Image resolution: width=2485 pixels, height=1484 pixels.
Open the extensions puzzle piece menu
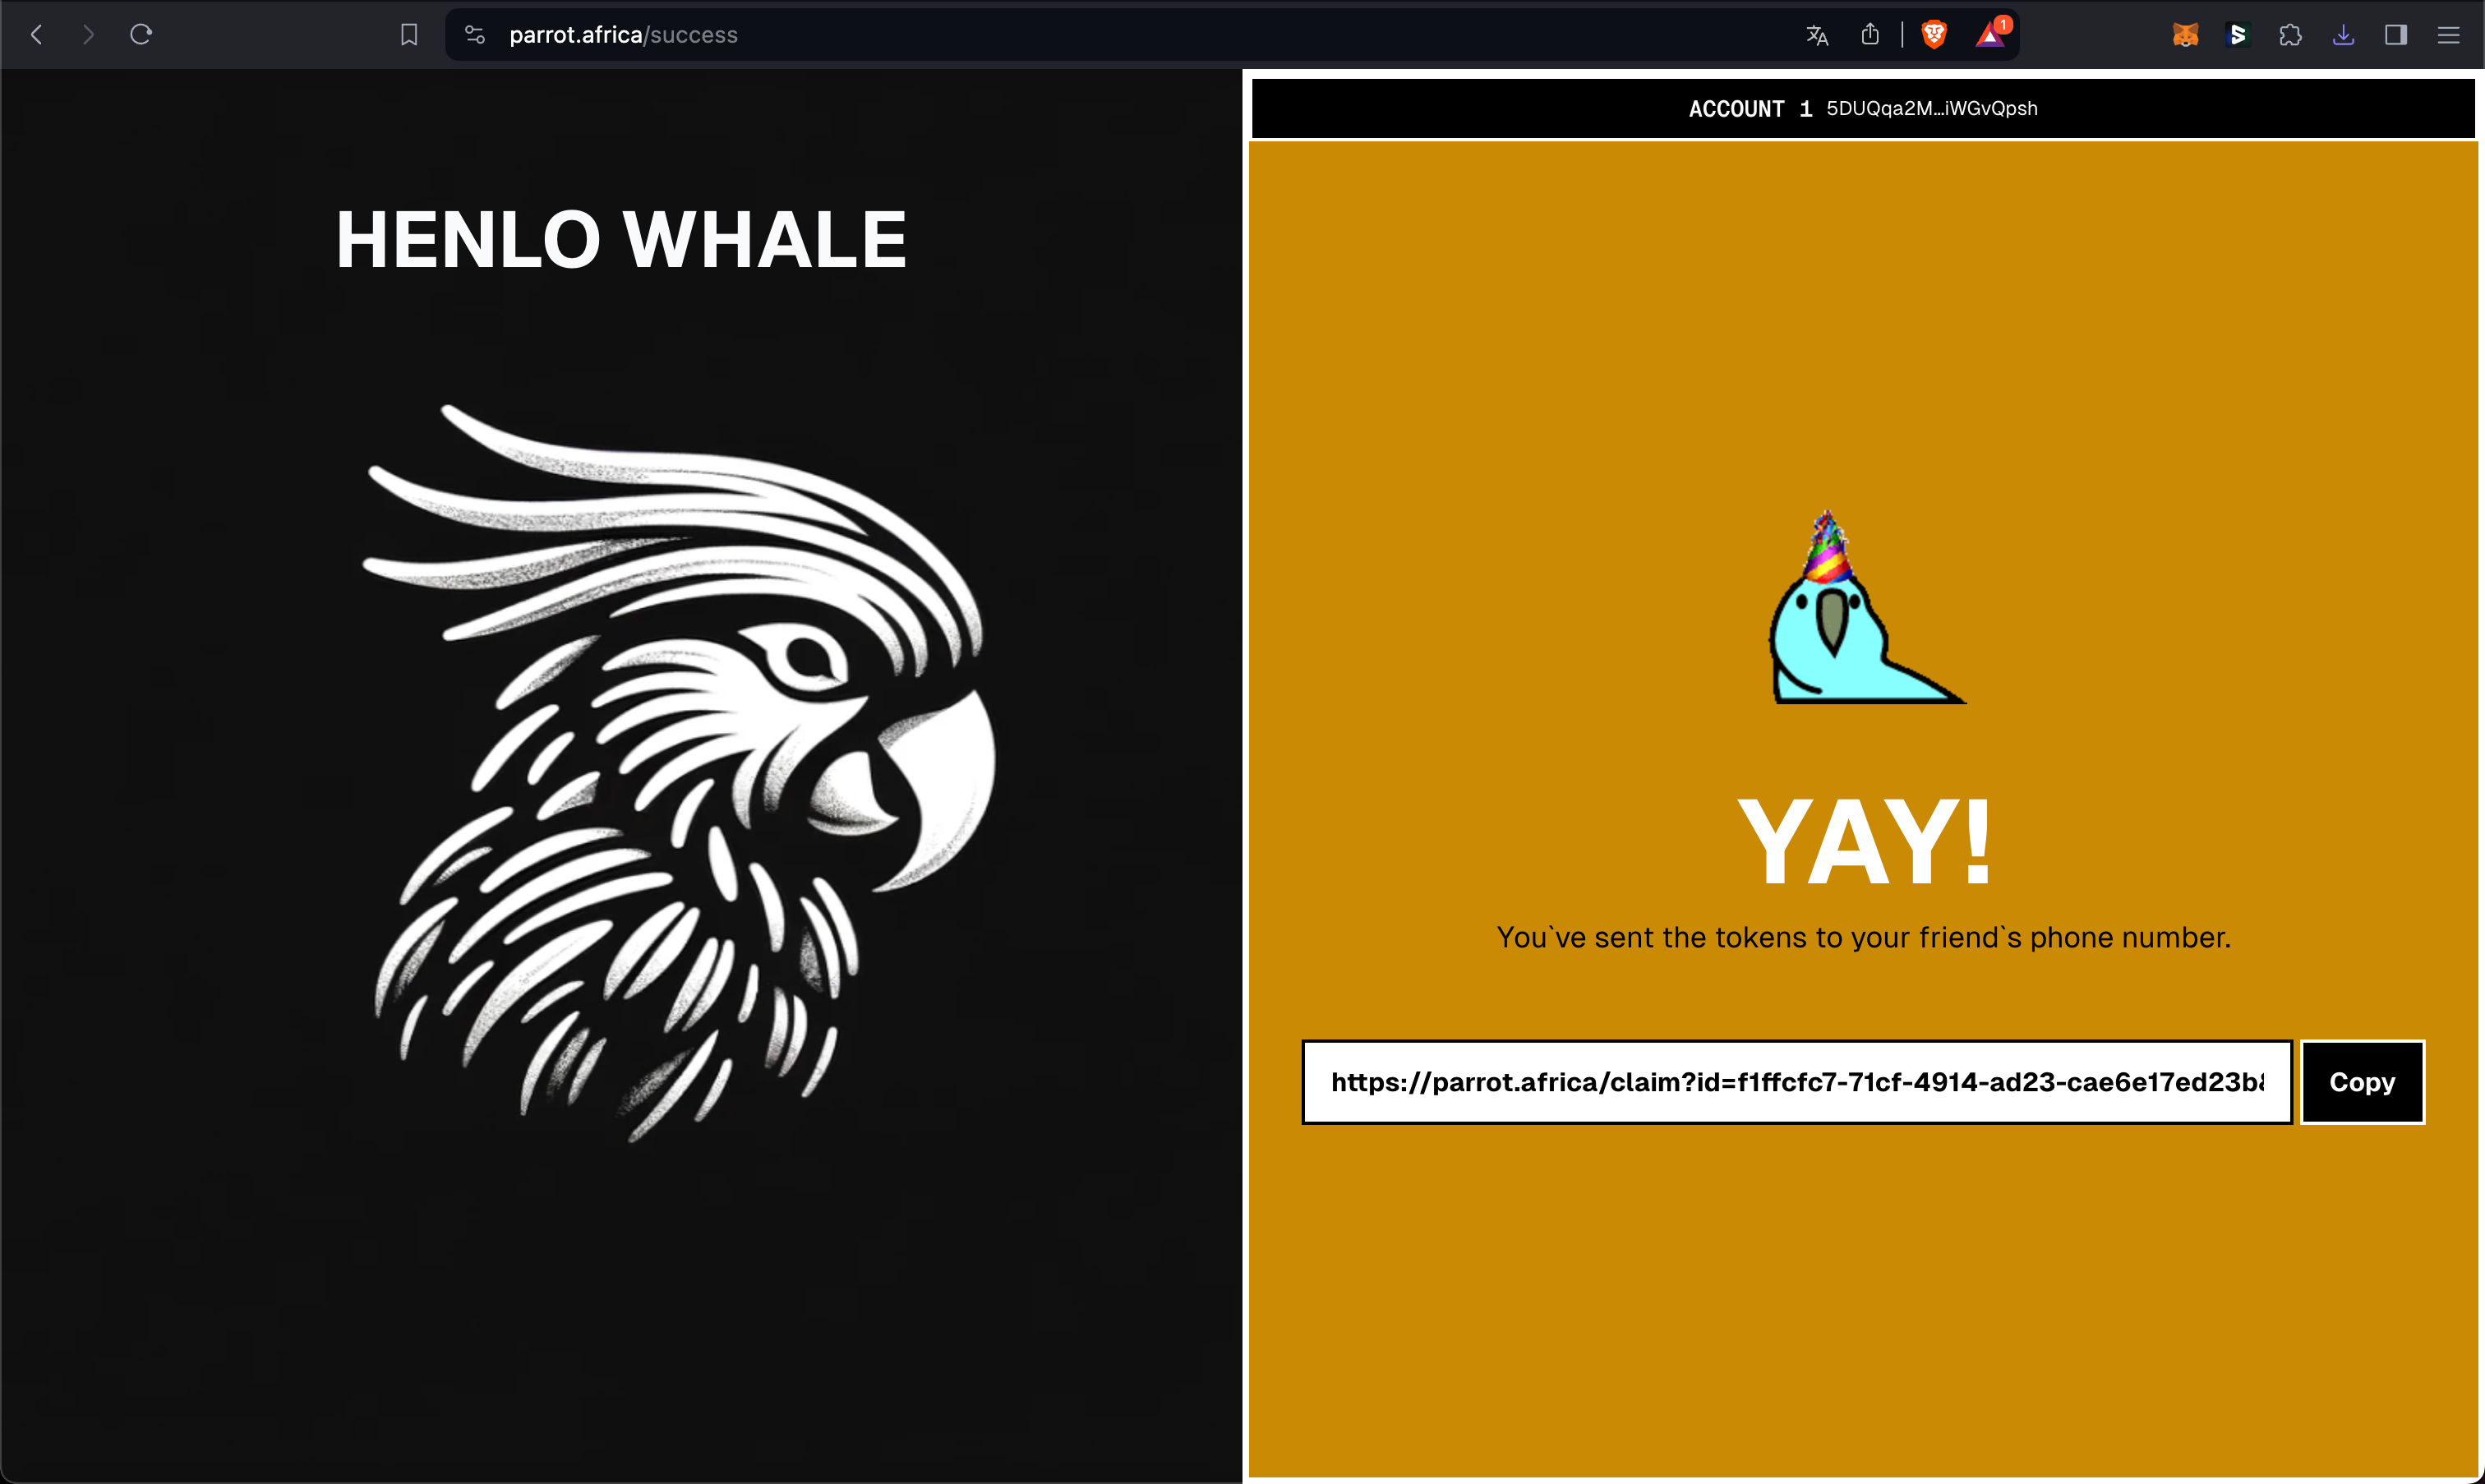point(2290,35)
